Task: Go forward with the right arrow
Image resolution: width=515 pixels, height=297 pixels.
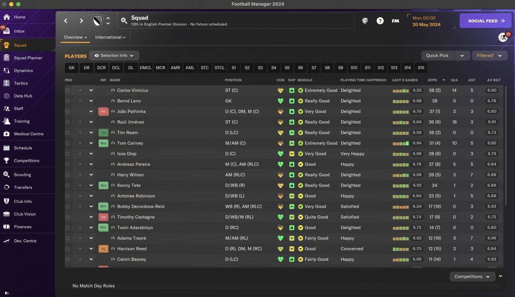Action: [81, 21]
